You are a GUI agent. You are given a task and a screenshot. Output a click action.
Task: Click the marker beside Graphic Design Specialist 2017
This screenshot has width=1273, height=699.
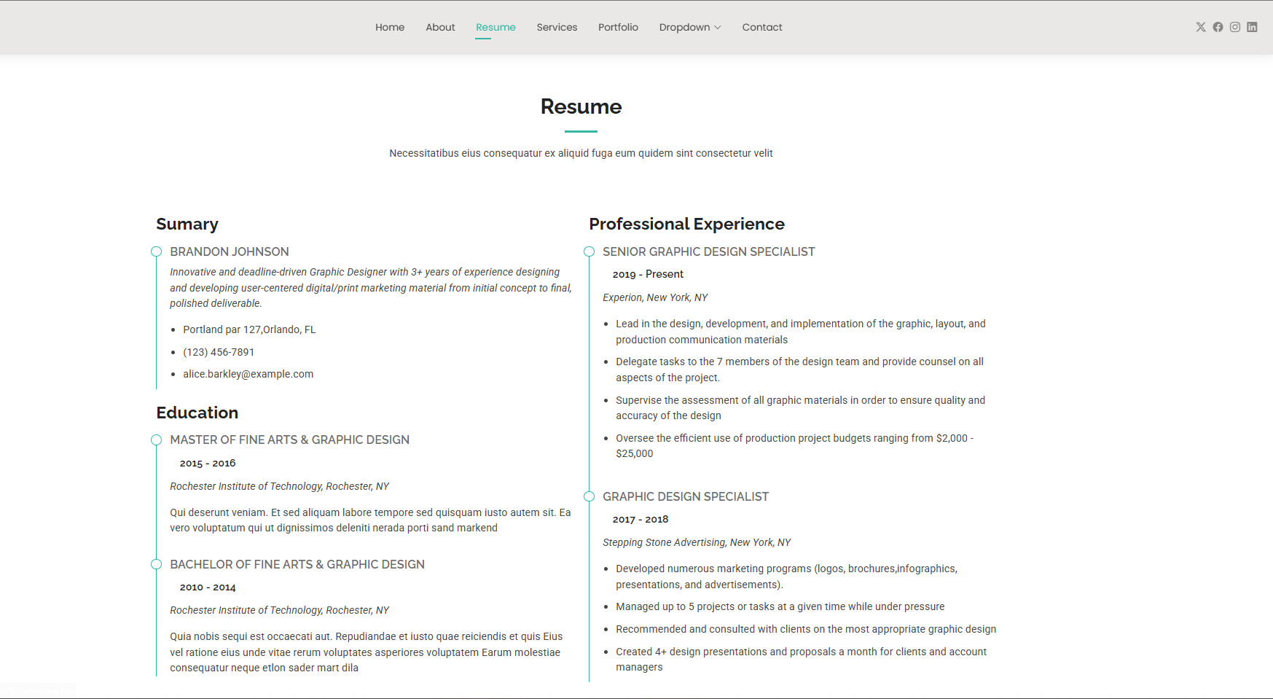(x=589, y=496)
